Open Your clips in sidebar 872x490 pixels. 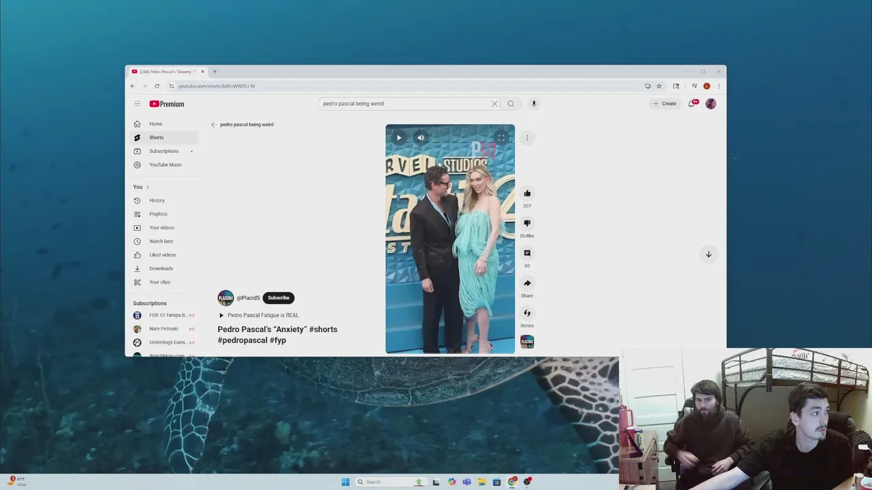pos(163,282)
